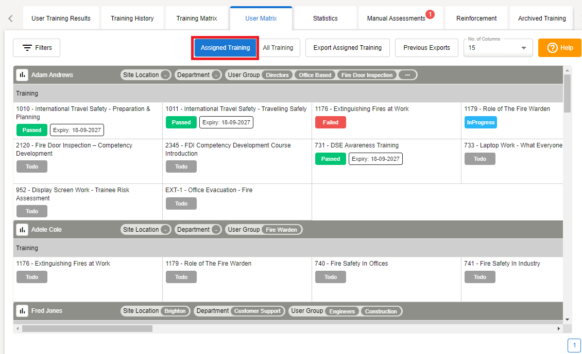Open Fred Jones' chart icon
This screenshot has width=582, height=354.
tap(22, 311)
